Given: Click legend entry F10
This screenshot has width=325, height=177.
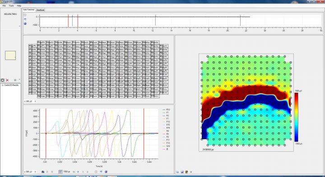Looking at the screenshot, I should 166,122.
